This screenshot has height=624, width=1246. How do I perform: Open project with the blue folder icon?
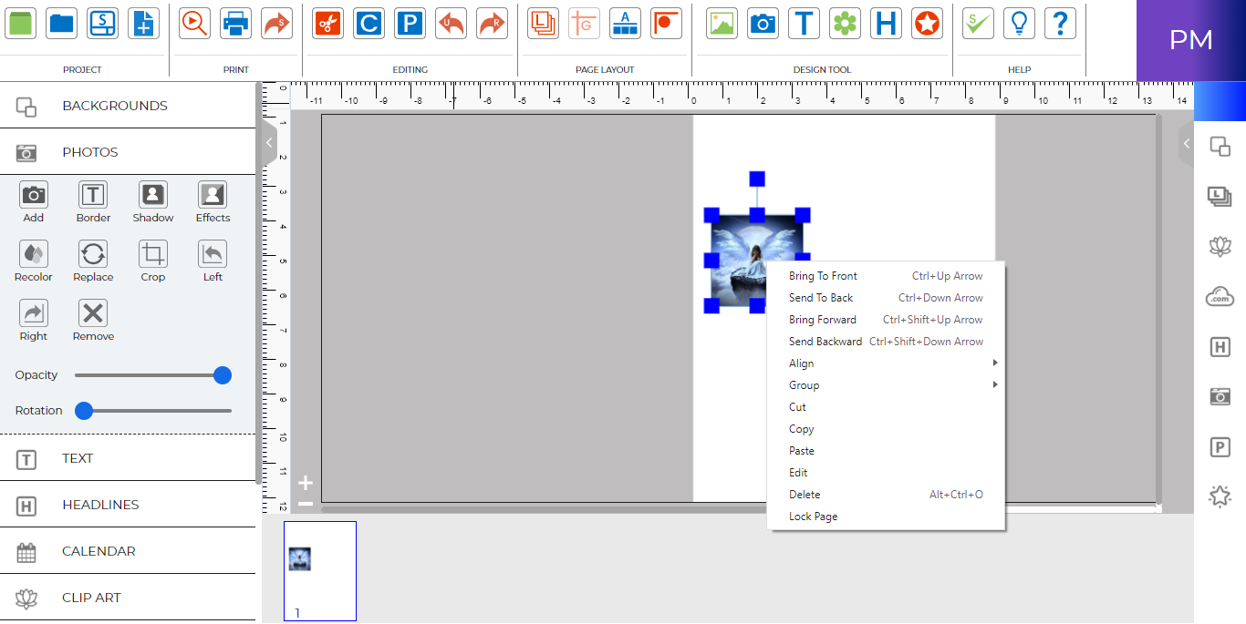(62, 23)
